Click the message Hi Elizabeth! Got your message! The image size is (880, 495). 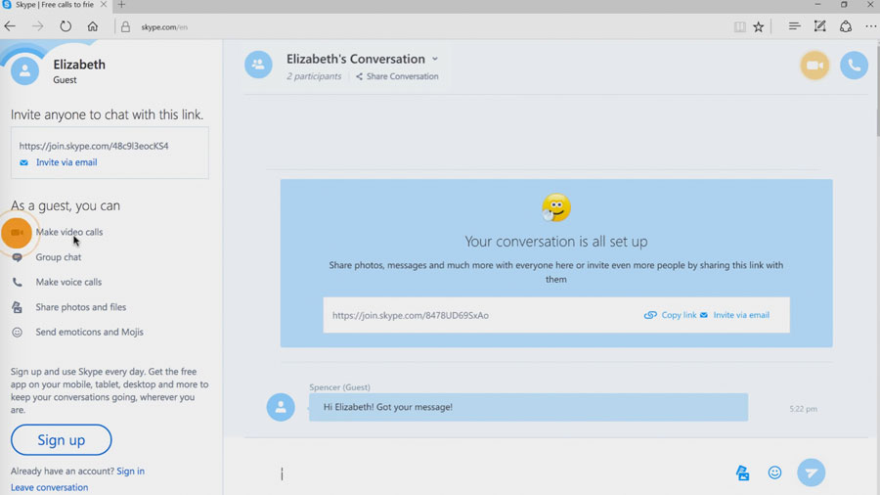point(528,408)
